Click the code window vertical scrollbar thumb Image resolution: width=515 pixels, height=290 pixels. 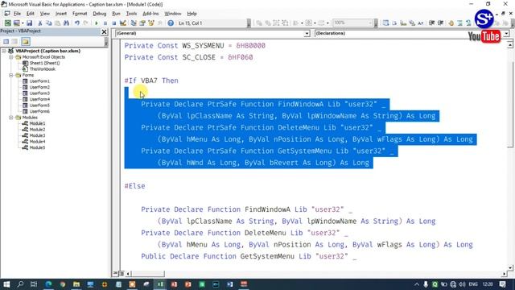click(x=509, y=104)
